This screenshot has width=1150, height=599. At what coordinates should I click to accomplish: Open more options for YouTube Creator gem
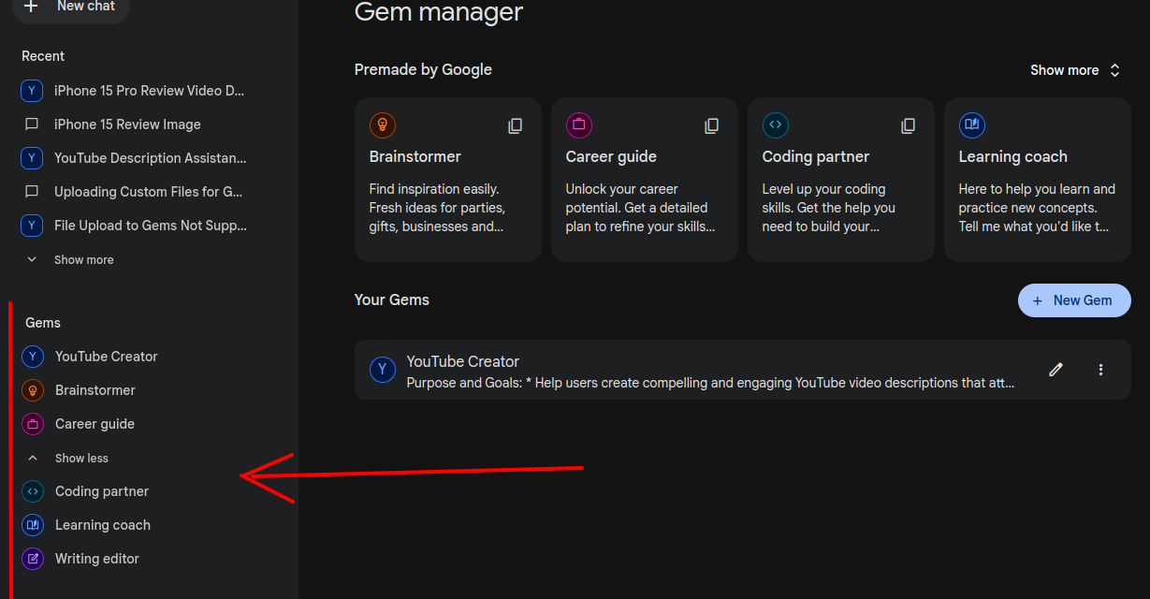(1101, 370)
